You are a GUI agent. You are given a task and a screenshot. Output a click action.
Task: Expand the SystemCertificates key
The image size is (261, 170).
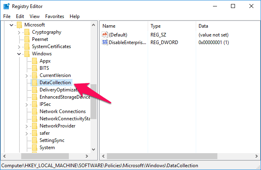click(19, 47)
